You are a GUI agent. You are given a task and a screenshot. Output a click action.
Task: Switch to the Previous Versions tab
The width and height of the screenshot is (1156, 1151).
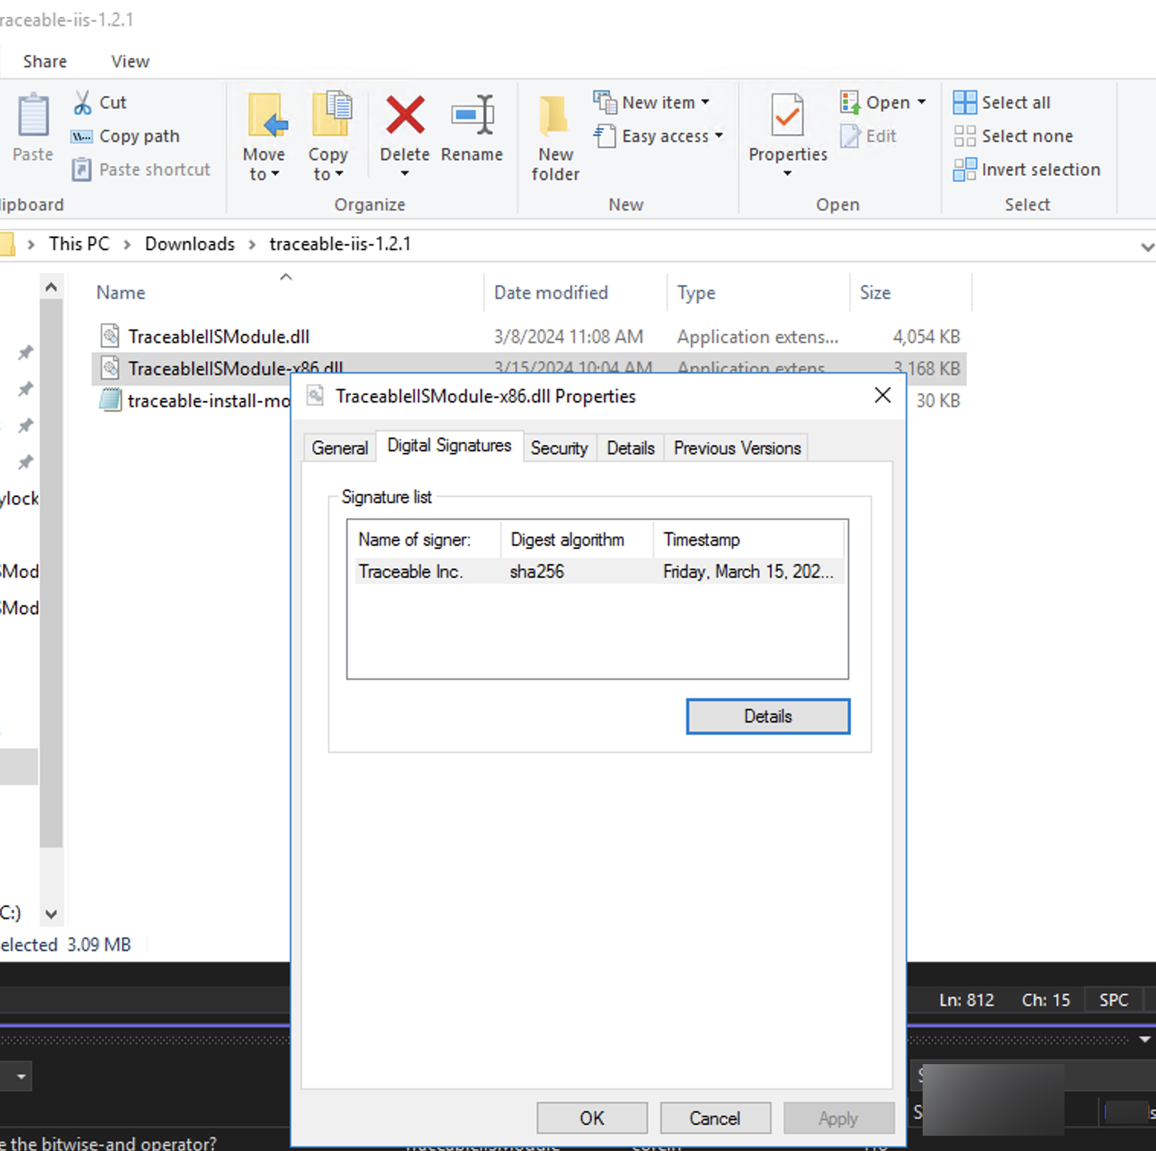[737, 448]
